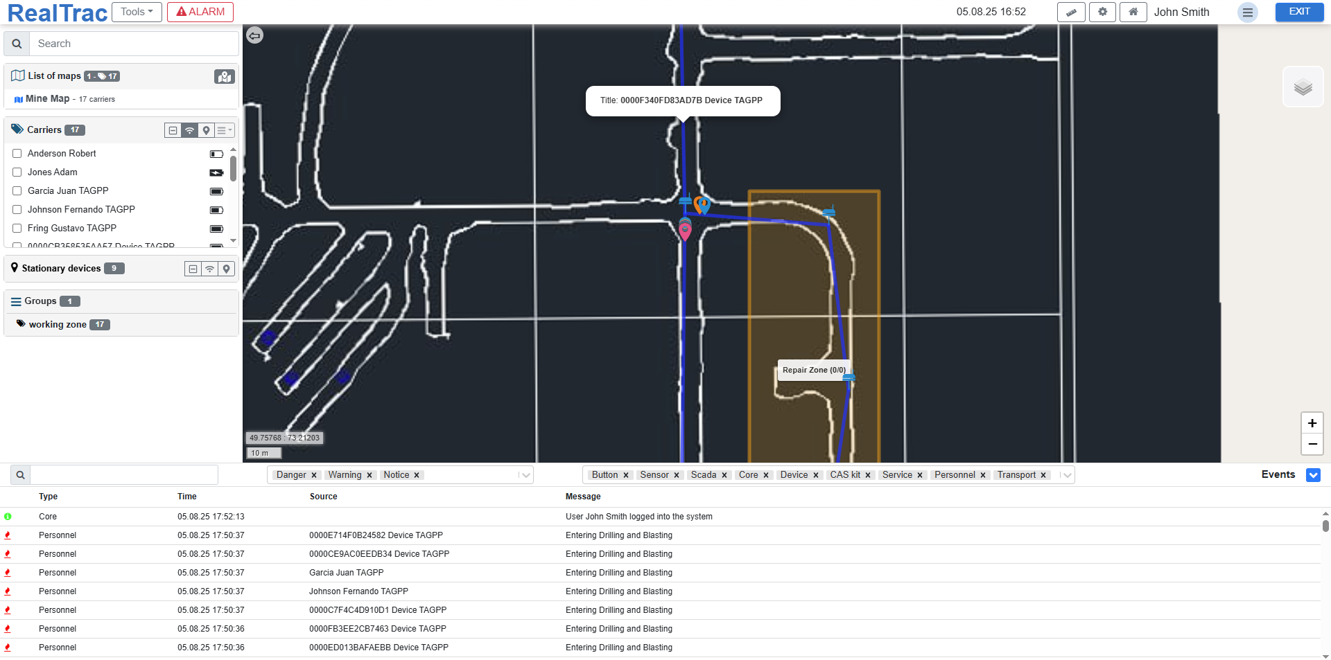Remove the Button filter tag

pos(626,475)
